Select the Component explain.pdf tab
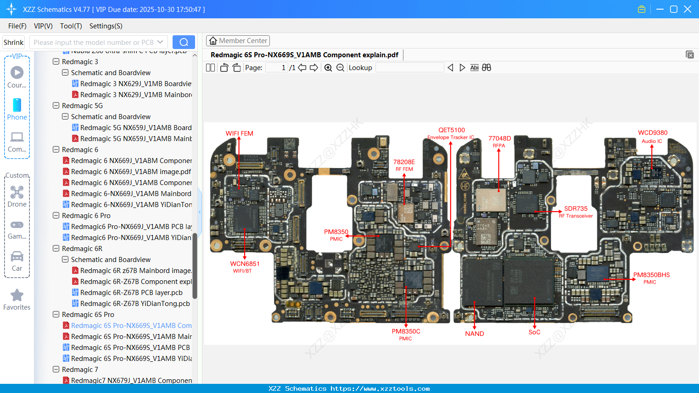Screen dimensions: 699x393 coord(305,55)
